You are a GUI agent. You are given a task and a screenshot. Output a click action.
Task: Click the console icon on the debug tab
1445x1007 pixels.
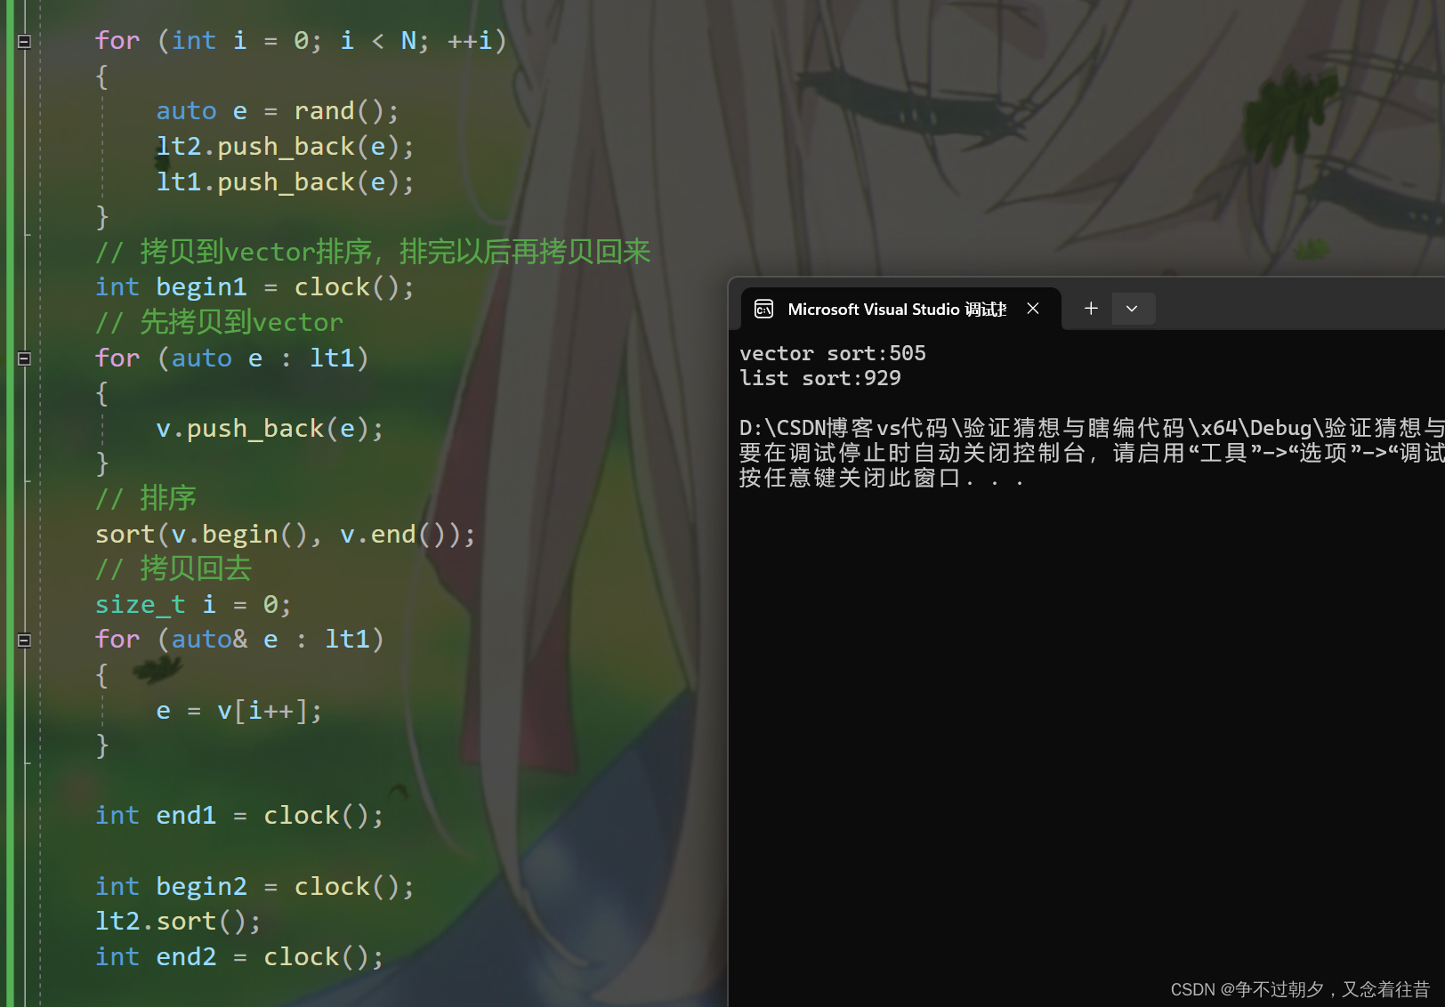pyautogui.click(x=764, y=309)
